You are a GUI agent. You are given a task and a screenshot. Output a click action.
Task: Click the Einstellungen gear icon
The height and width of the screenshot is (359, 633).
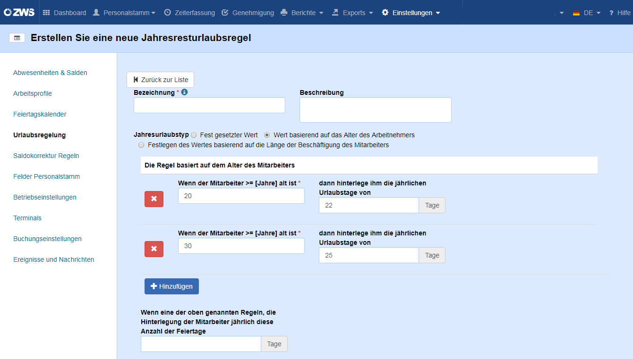tap(385, 12)
